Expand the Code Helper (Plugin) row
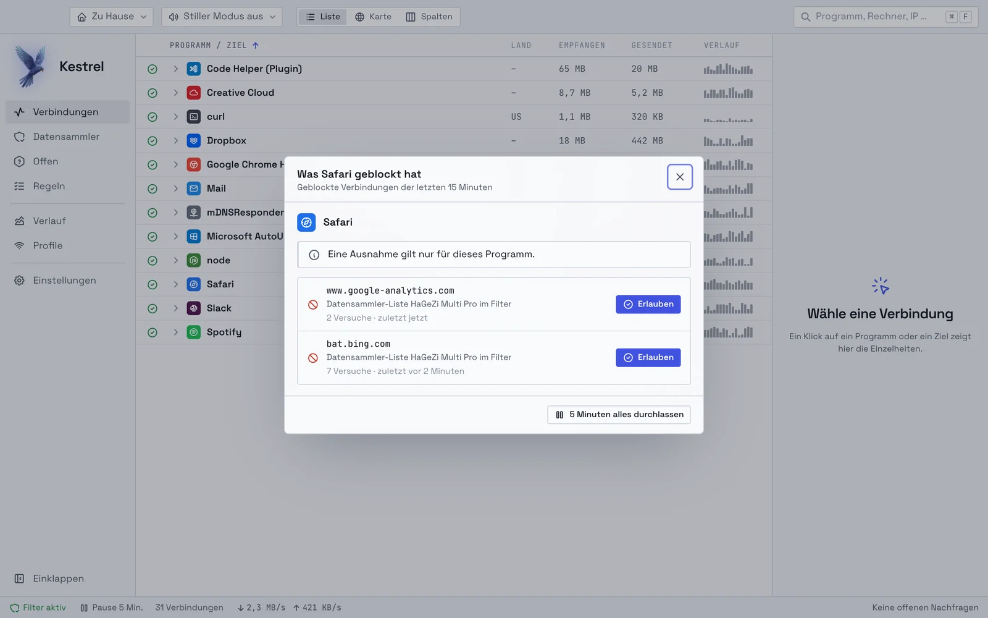Image resolution: width=988 pixels, height=618 pixels. (x=175, y=69)
